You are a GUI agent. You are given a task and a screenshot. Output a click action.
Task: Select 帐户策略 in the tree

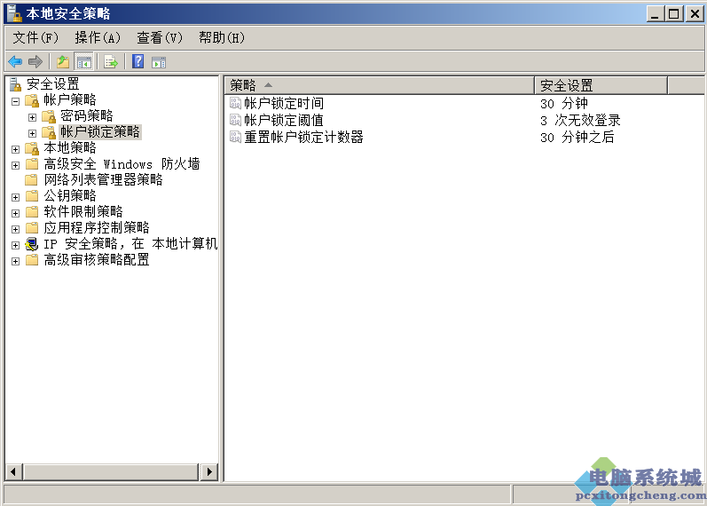click(70, 99)
